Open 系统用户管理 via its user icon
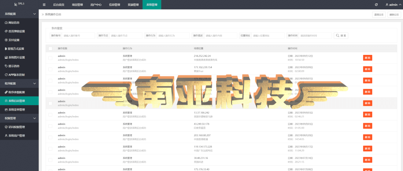This screenshot has height=171, width=403. (x=6, y=136)
